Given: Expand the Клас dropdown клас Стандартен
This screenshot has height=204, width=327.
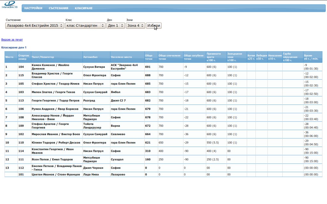Looking at the screenshot, I should click(x=85, y=25).
